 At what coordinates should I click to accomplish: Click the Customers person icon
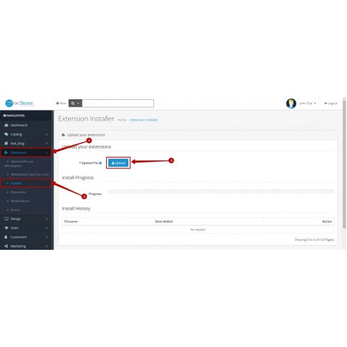click(6, 237)
